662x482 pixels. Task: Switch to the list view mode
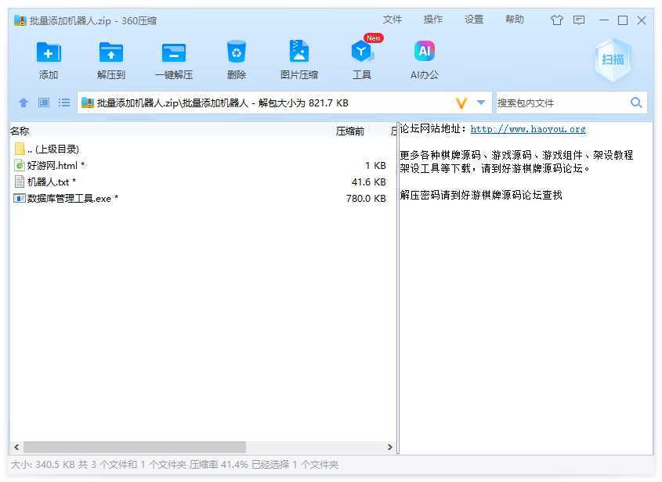64,103
